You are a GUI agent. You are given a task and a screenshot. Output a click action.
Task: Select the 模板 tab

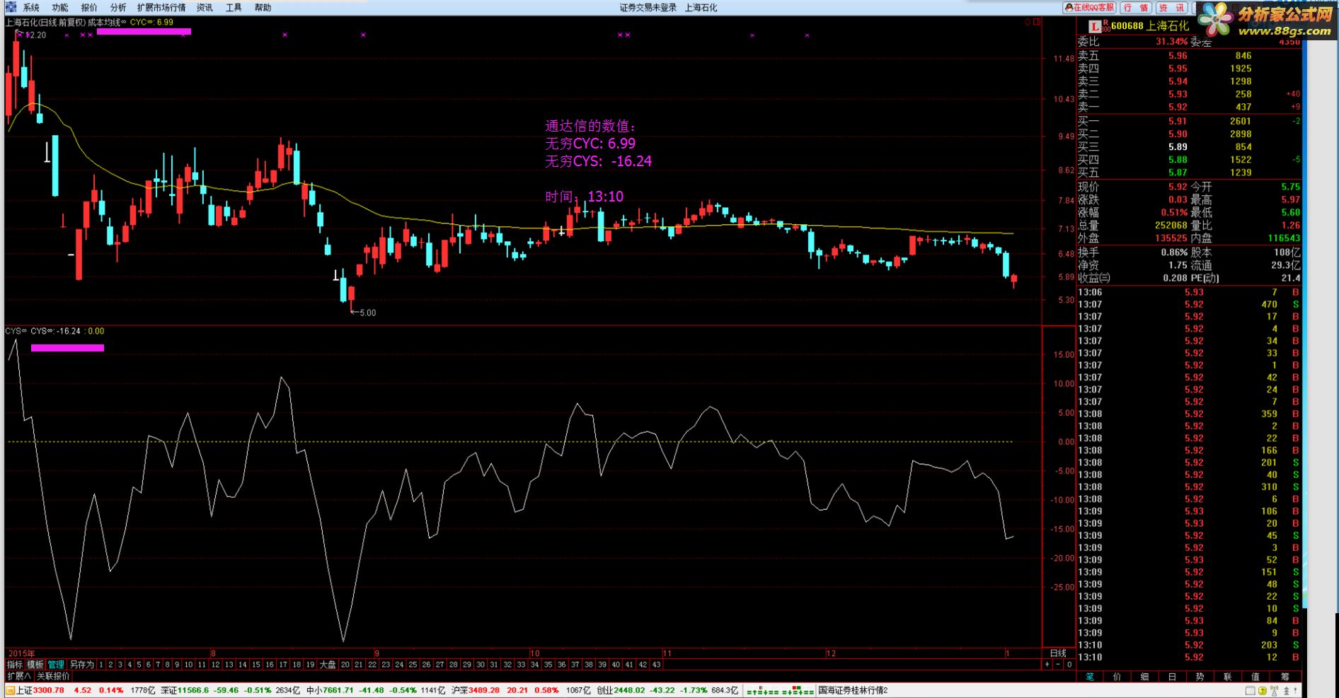point(35,665)
